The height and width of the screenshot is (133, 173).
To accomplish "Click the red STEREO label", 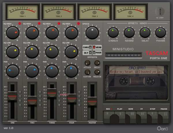I will point(64,95).
